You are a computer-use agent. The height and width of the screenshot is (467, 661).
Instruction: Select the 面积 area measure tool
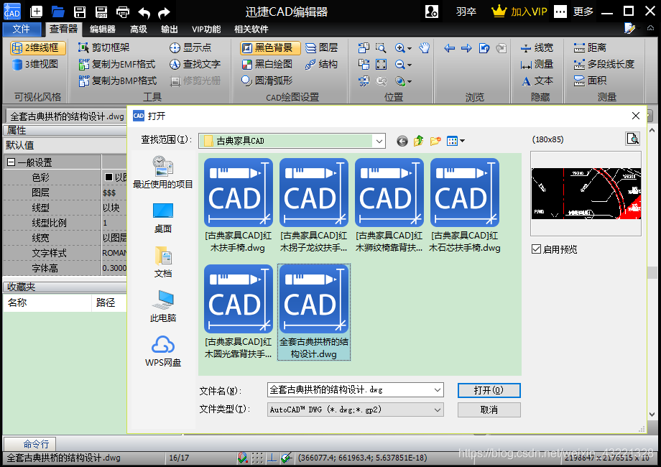tap(590, 80)
